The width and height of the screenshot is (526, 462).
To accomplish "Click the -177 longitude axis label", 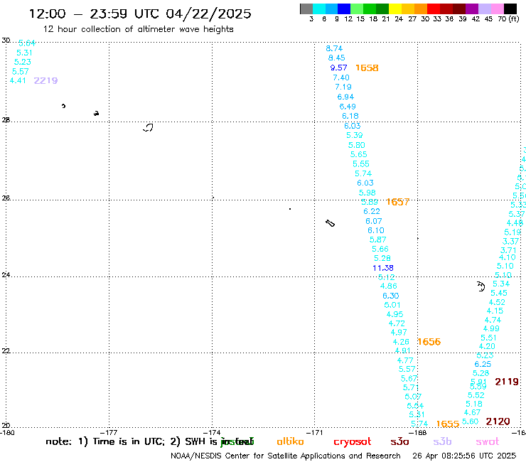I will coord(109,432).
